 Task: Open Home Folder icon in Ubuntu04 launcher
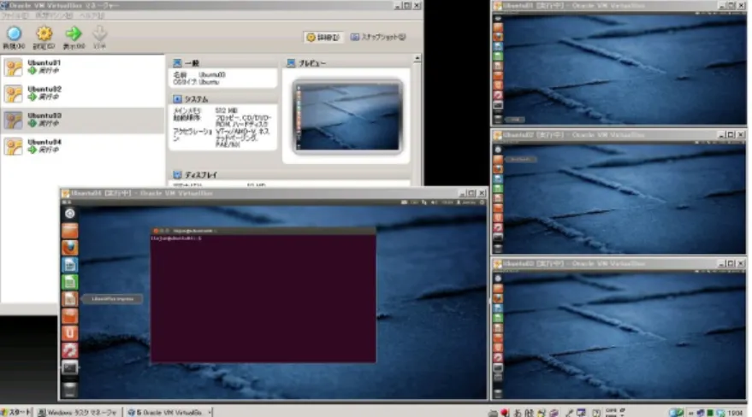tap(70, 230)
